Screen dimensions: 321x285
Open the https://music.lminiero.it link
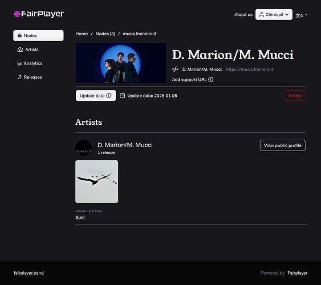tap(249, 70)
